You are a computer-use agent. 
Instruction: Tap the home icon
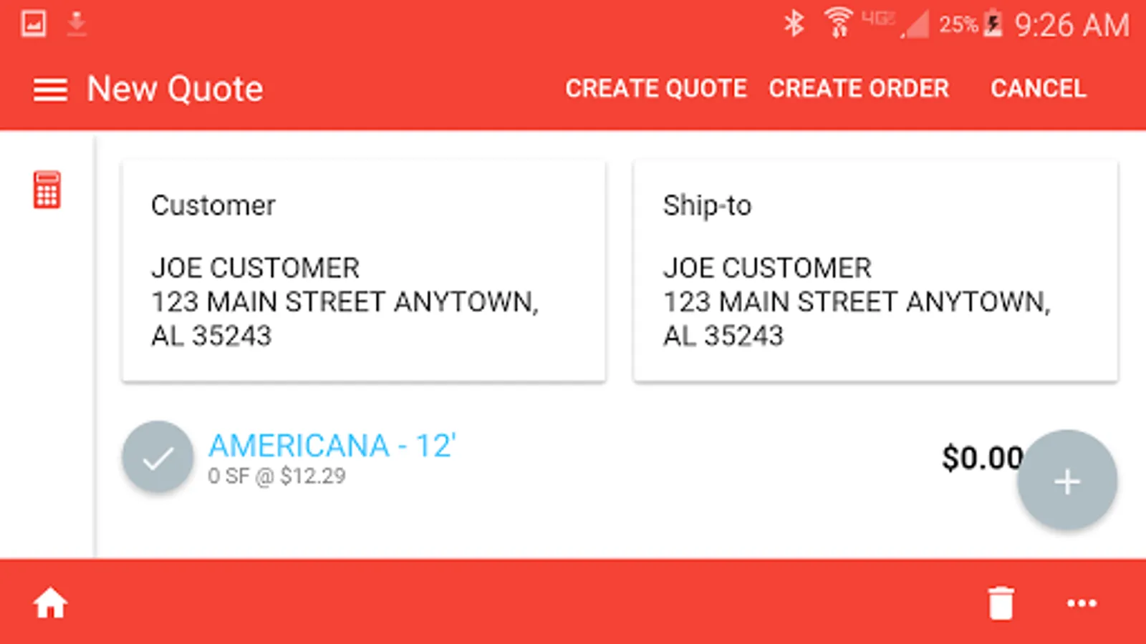click(50, 603)
